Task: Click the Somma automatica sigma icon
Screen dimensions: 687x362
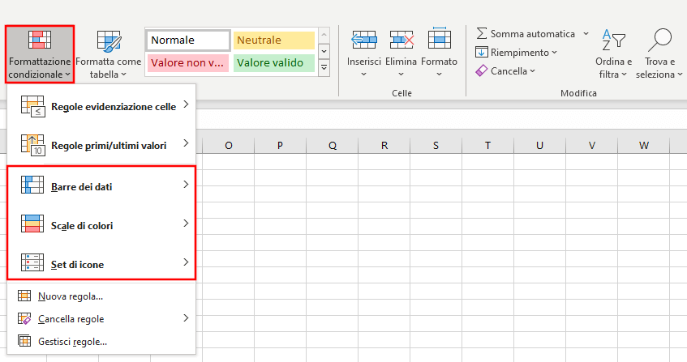Action: click(482, 34)
